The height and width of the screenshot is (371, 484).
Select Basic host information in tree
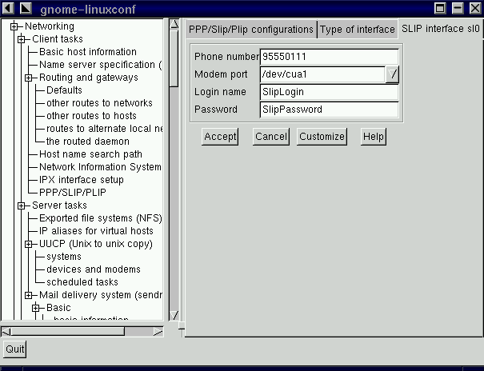tap(87, 52)
